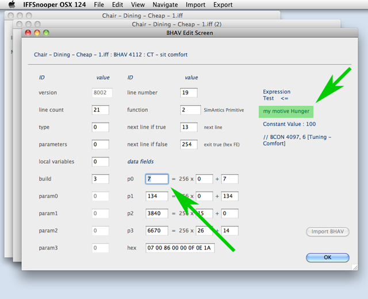Click the line number input field

[x=189, y=93]
